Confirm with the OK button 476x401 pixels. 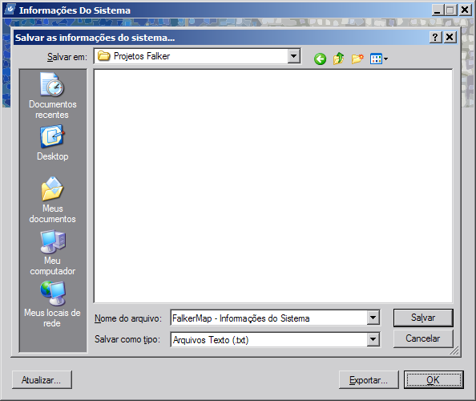[434, 379]
